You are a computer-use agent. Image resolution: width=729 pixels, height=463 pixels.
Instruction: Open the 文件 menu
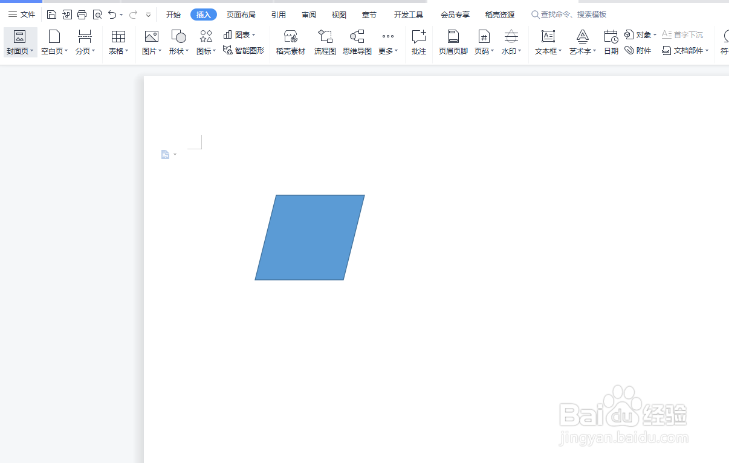[22, 15]
